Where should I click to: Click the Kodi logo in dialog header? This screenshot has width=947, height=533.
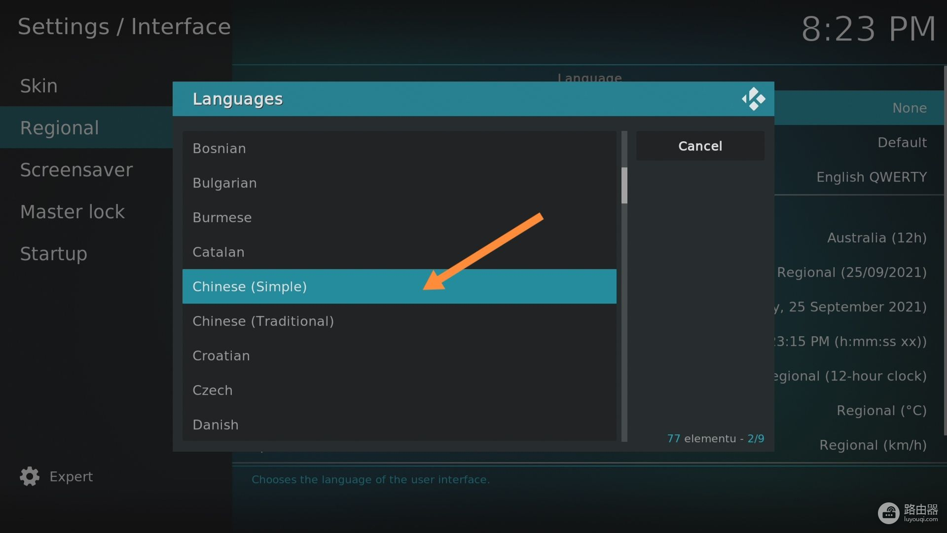pos(753,99)
